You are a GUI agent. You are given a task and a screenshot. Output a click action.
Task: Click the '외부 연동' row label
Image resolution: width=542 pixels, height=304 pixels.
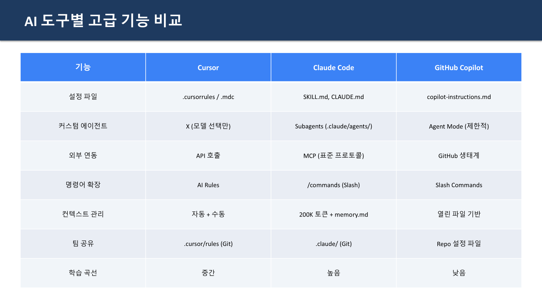(83, 155)
